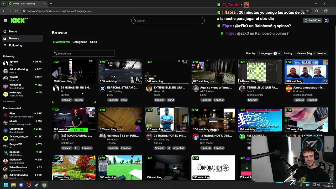
Task: Open File Explorer from taskbar
Action: 13,185
